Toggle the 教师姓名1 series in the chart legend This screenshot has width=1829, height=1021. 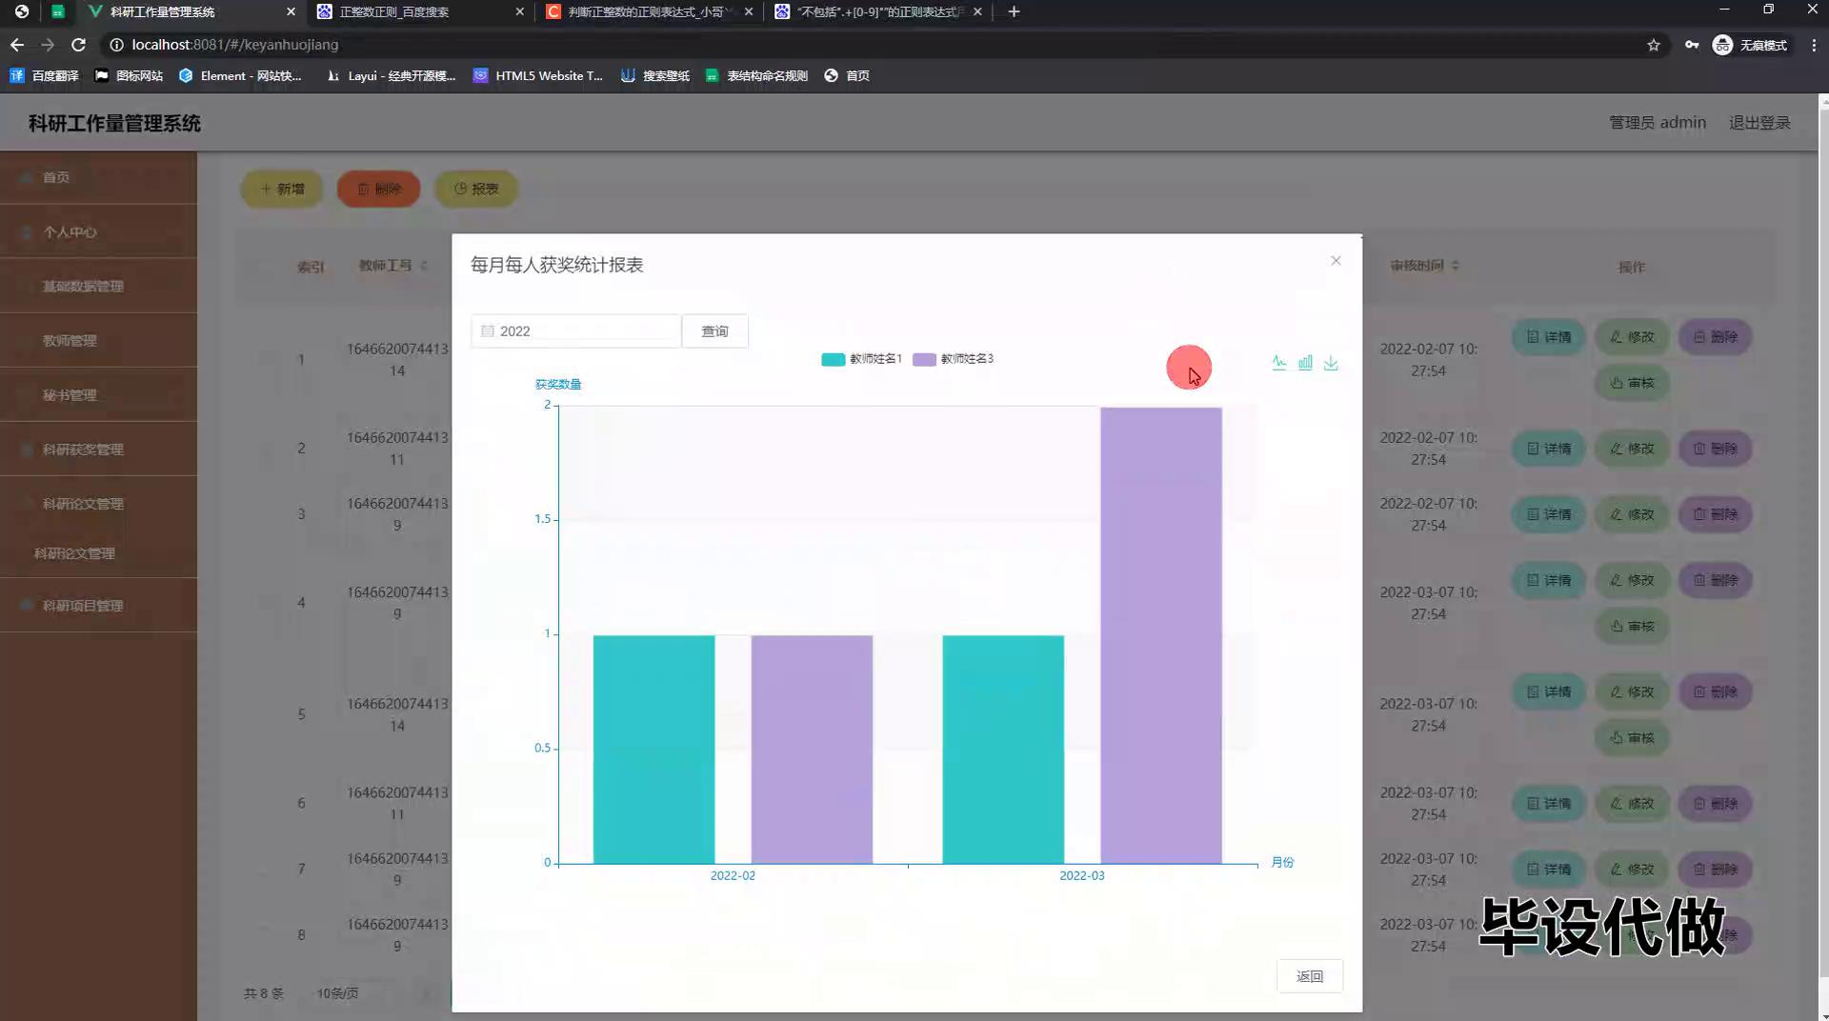(x=860, y=359)
